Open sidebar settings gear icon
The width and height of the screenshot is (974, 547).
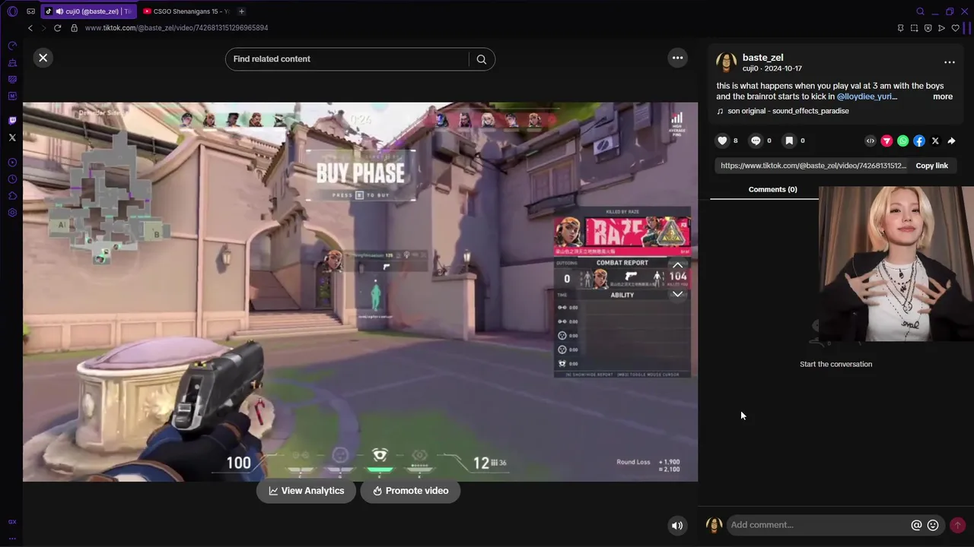(x=12, y=213)
